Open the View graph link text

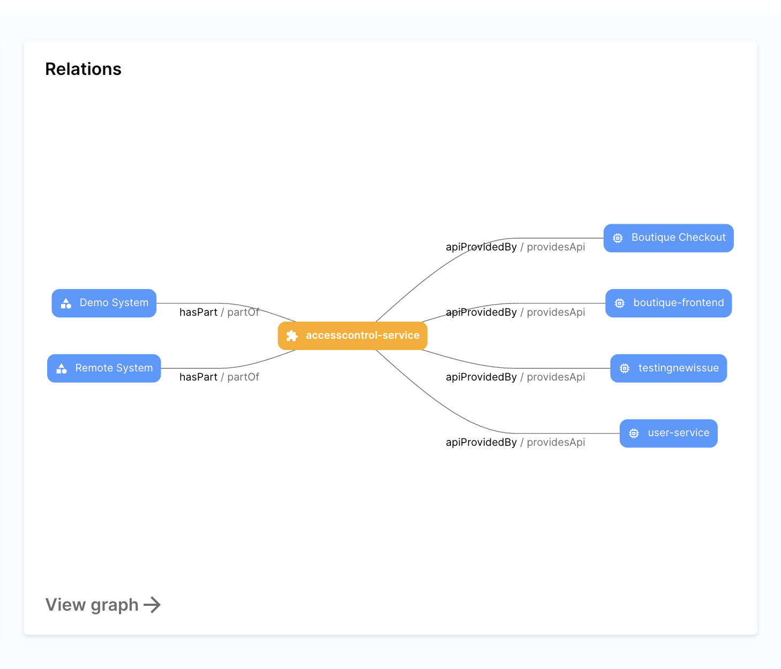(92, 605)
